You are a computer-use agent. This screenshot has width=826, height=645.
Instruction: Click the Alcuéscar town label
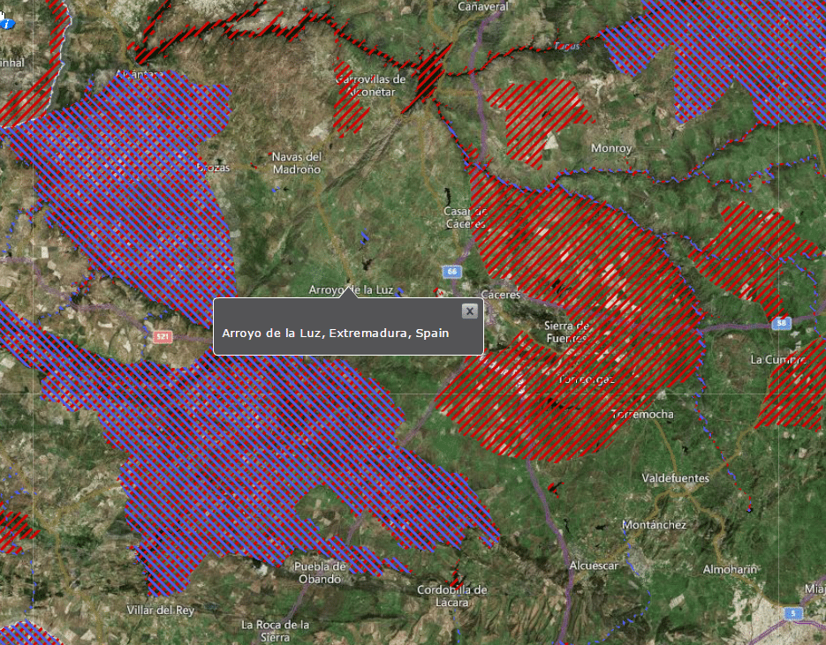(x=594, y=566)
